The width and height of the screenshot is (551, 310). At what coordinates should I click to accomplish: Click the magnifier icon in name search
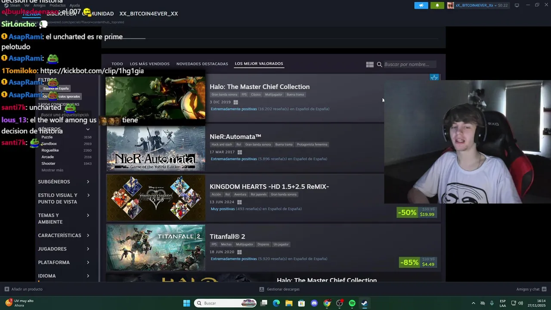pyautogui.click(x=379, y=65)
